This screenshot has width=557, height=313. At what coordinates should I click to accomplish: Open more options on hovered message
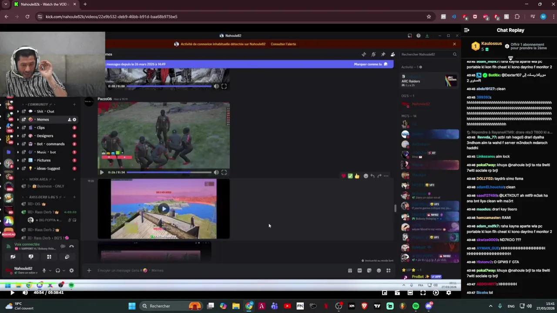pyautogui.click(x=386, y=176)
